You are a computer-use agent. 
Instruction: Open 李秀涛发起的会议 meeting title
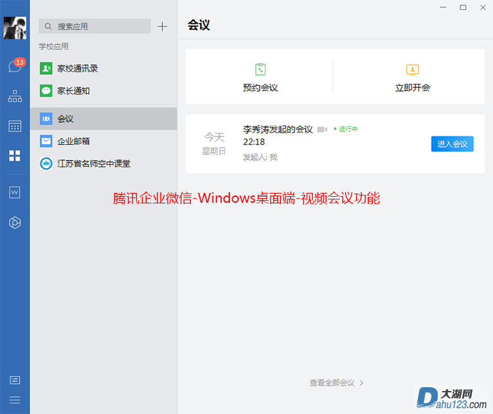click(278, 129)
